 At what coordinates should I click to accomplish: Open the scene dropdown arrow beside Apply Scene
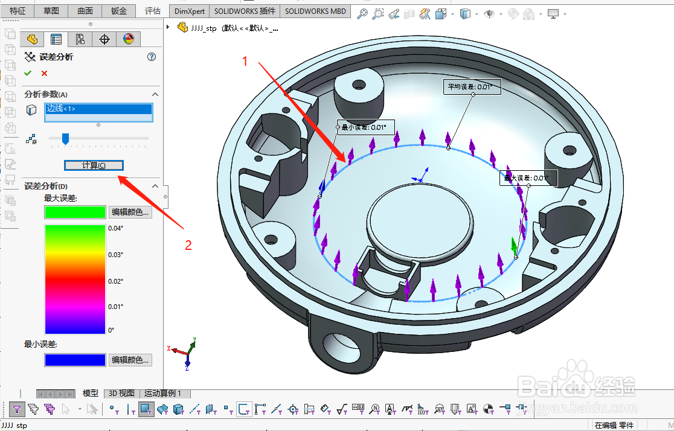[541, 14]
